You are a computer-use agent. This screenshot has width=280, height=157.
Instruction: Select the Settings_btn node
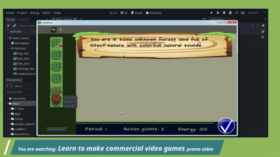(x=26, y=69)
